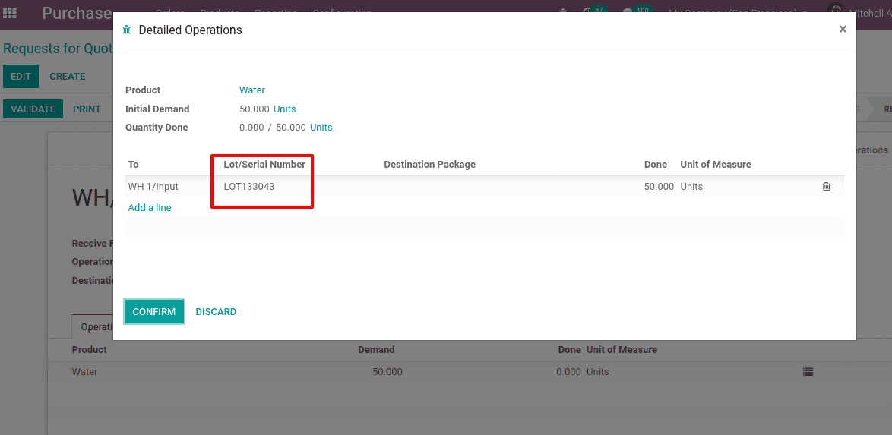Click the CREATE button behind the dialog
892x435 pixels.
[x=67, y=76]
